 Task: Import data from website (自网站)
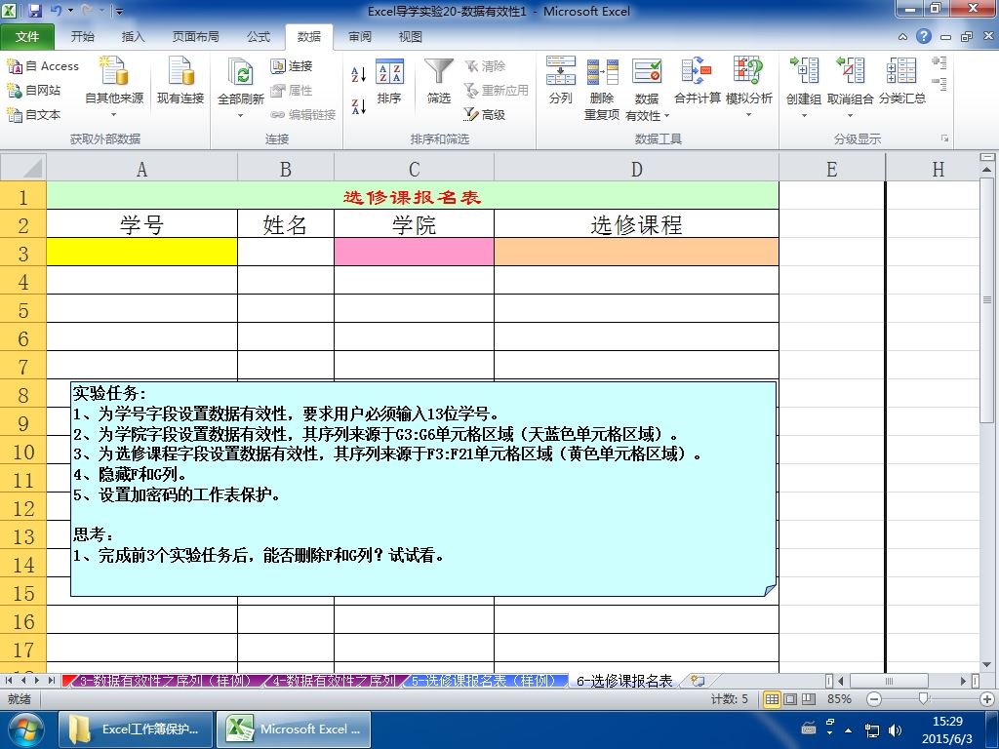[34, 91]
